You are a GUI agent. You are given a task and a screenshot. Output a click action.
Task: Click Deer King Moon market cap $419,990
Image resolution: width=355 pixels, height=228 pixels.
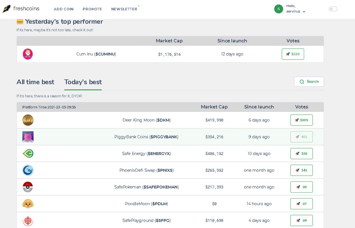[x=214, y=120]
